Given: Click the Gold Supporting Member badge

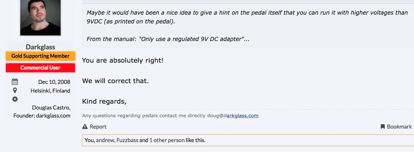Looking at the screenshot, I should coord(40,56).
